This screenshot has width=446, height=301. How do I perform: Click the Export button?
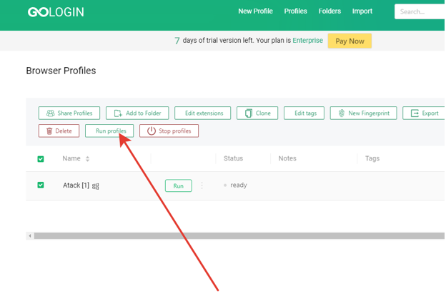(424, 113)
